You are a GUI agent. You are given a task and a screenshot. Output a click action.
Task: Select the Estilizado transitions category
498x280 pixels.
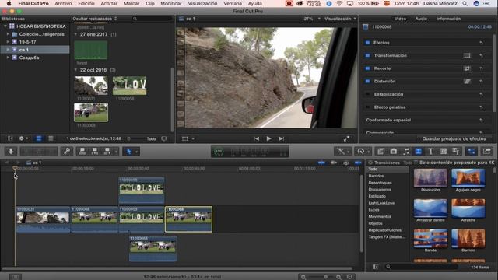click(377, 196)
